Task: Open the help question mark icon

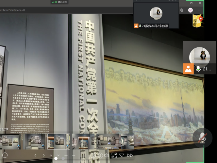Action: click(100, 155)
